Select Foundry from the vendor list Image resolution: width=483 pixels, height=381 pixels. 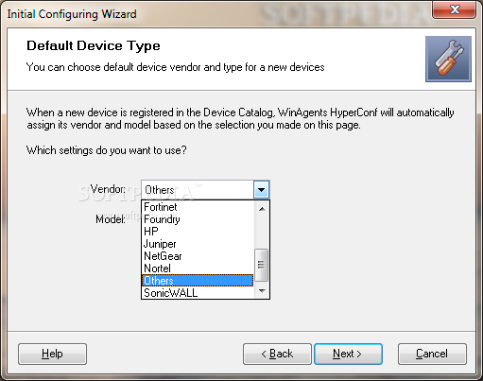198,219
